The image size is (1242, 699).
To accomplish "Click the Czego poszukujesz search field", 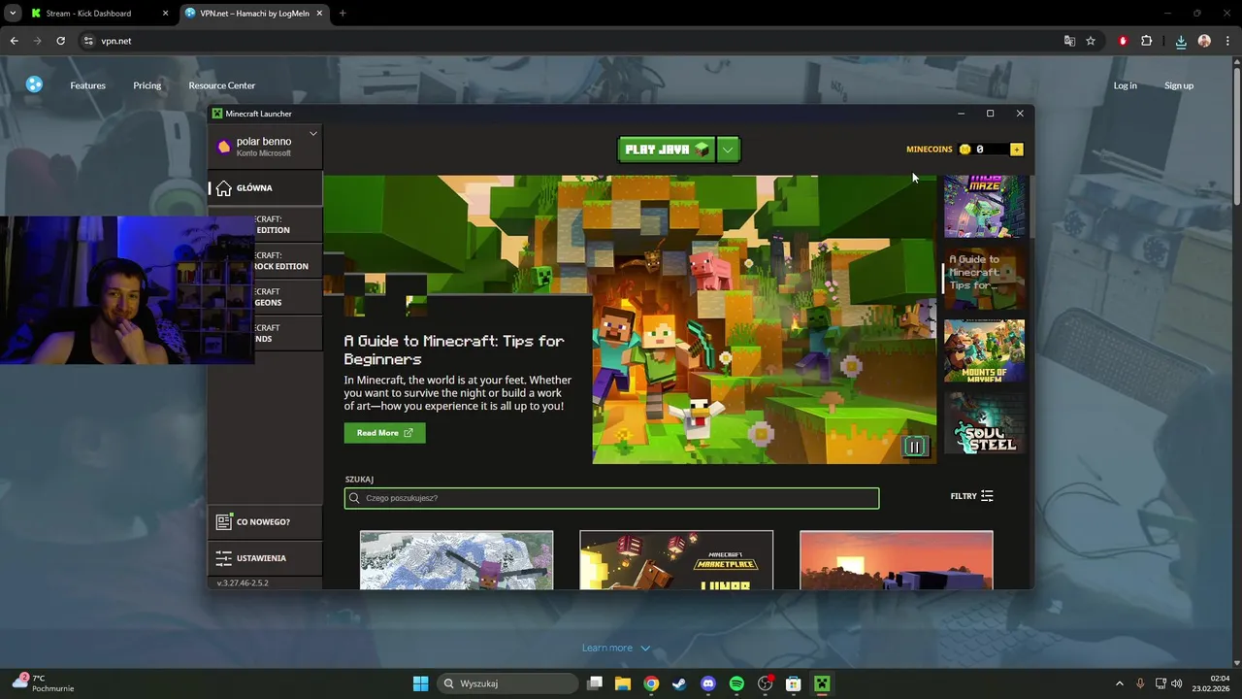I will tap(611, 498).
